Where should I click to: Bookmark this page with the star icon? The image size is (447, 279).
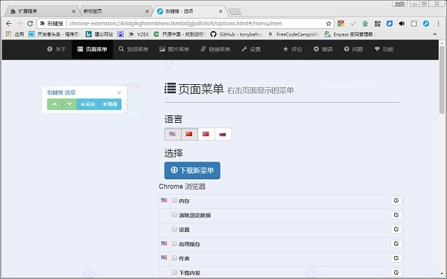tap(329, 24)
